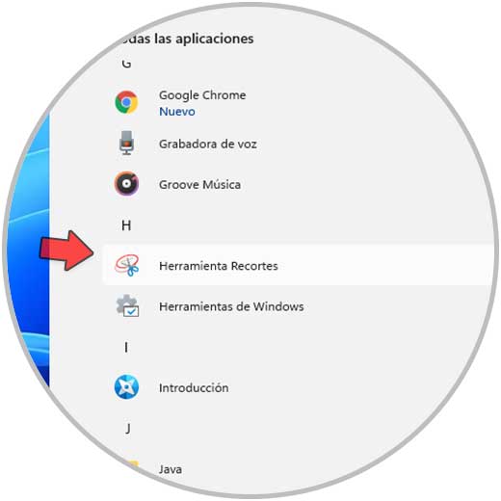The width and height of the screenshot is (501, 501).
Task: Open Herramientas de Windows by its label
Action: [x=231, y=306]
